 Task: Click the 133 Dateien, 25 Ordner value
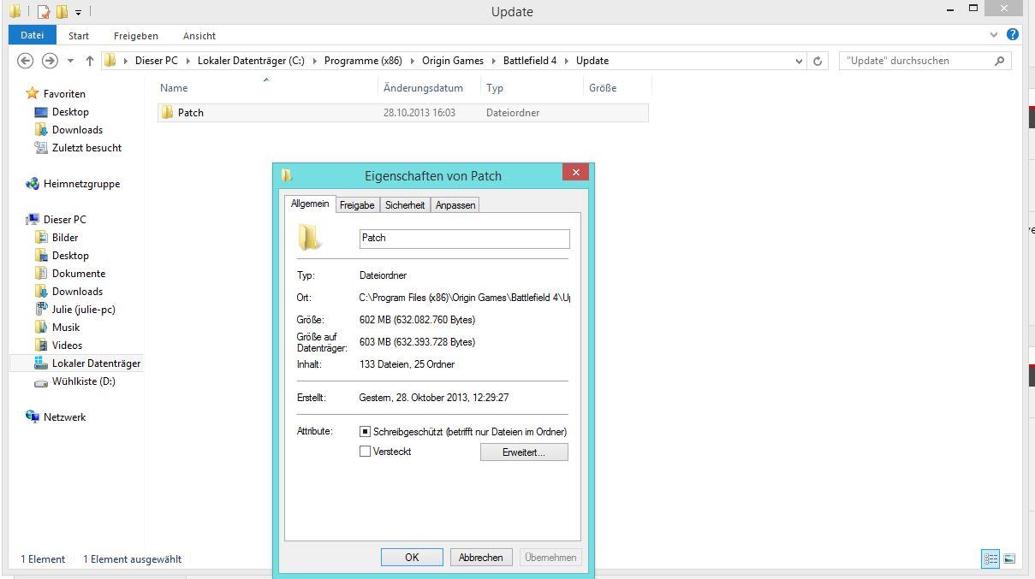pyautogui.click(x=407, y=364)
